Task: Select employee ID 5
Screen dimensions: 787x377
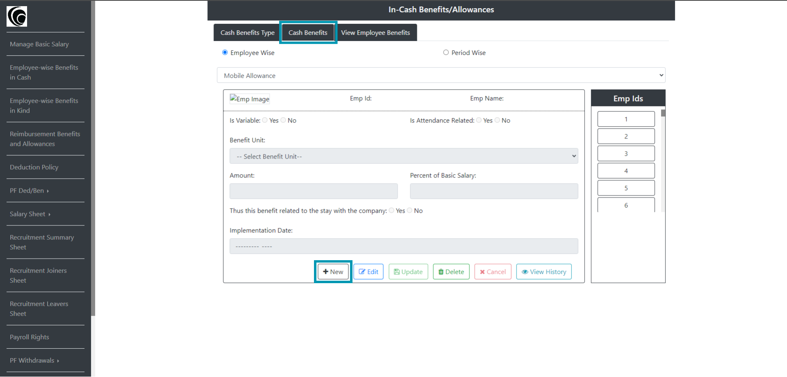Action: coord(626,188)
